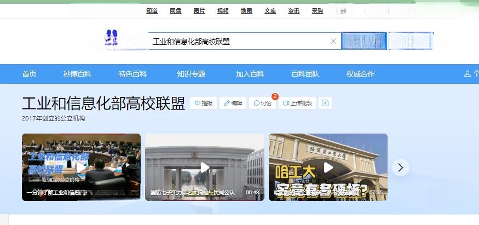Select the 权威合作 navigation tab
This screenshot has height=225, width=479.
[360, 74]
